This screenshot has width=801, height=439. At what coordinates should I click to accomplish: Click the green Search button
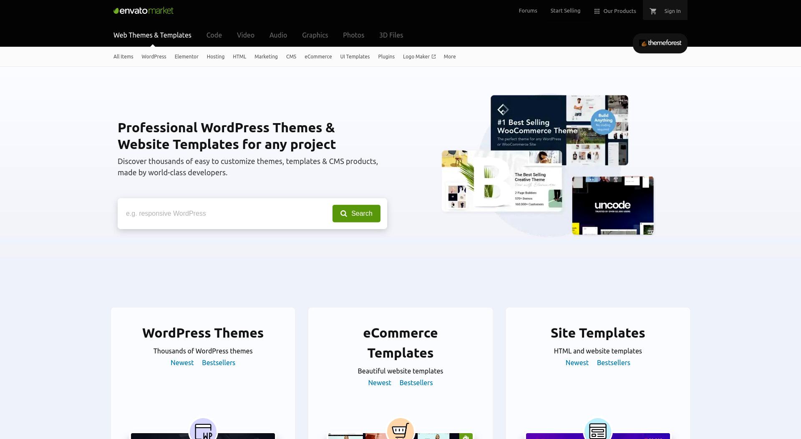pos(356,214)
